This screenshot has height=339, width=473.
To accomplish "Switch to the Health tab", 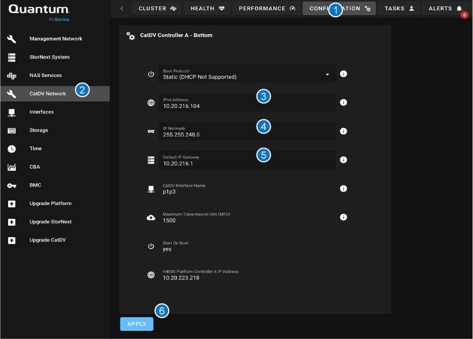I will point(207,9).
